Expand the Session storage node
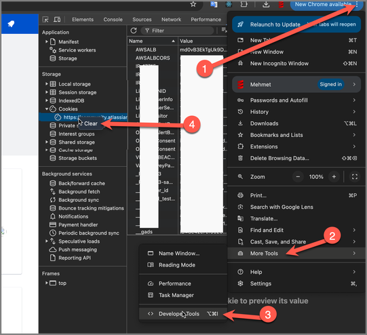 47,92
